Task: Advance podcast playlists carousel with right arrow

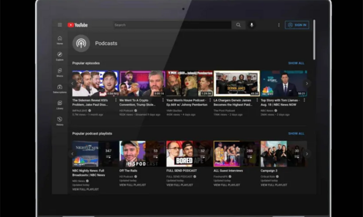Action: [x=307, y=154]
